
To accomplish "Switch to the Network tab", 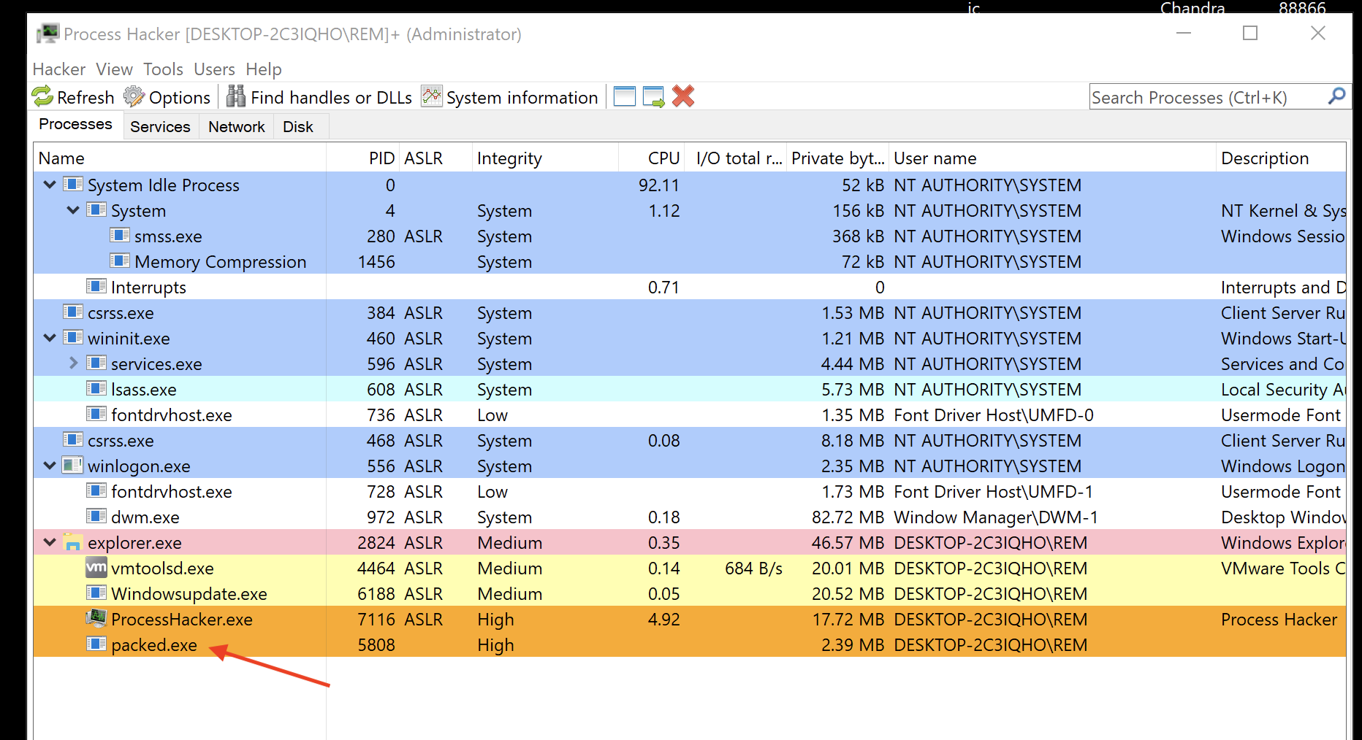I will (x=236, y=127).
